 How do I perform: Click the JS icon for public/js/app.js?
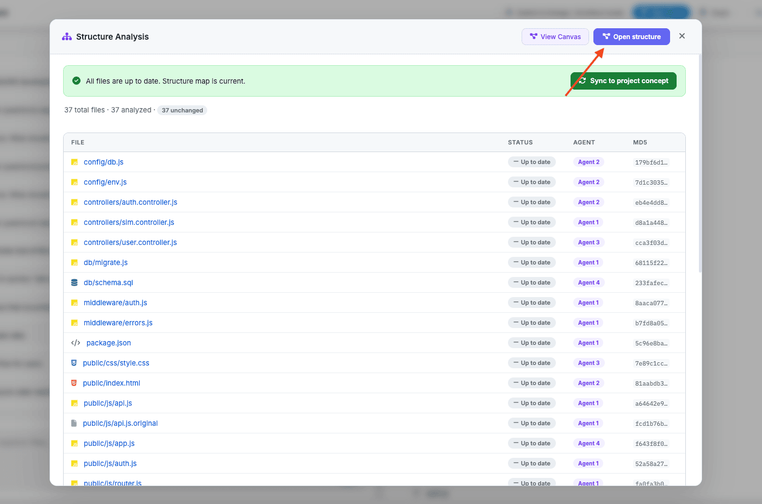75,444
